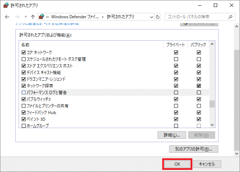Toggle private checkbox for コア ネットワーク
Image resolution: width=240 pixels, height=172 pixels.
coord(176,52)
